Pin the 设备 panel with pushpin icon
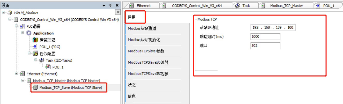 110,5
